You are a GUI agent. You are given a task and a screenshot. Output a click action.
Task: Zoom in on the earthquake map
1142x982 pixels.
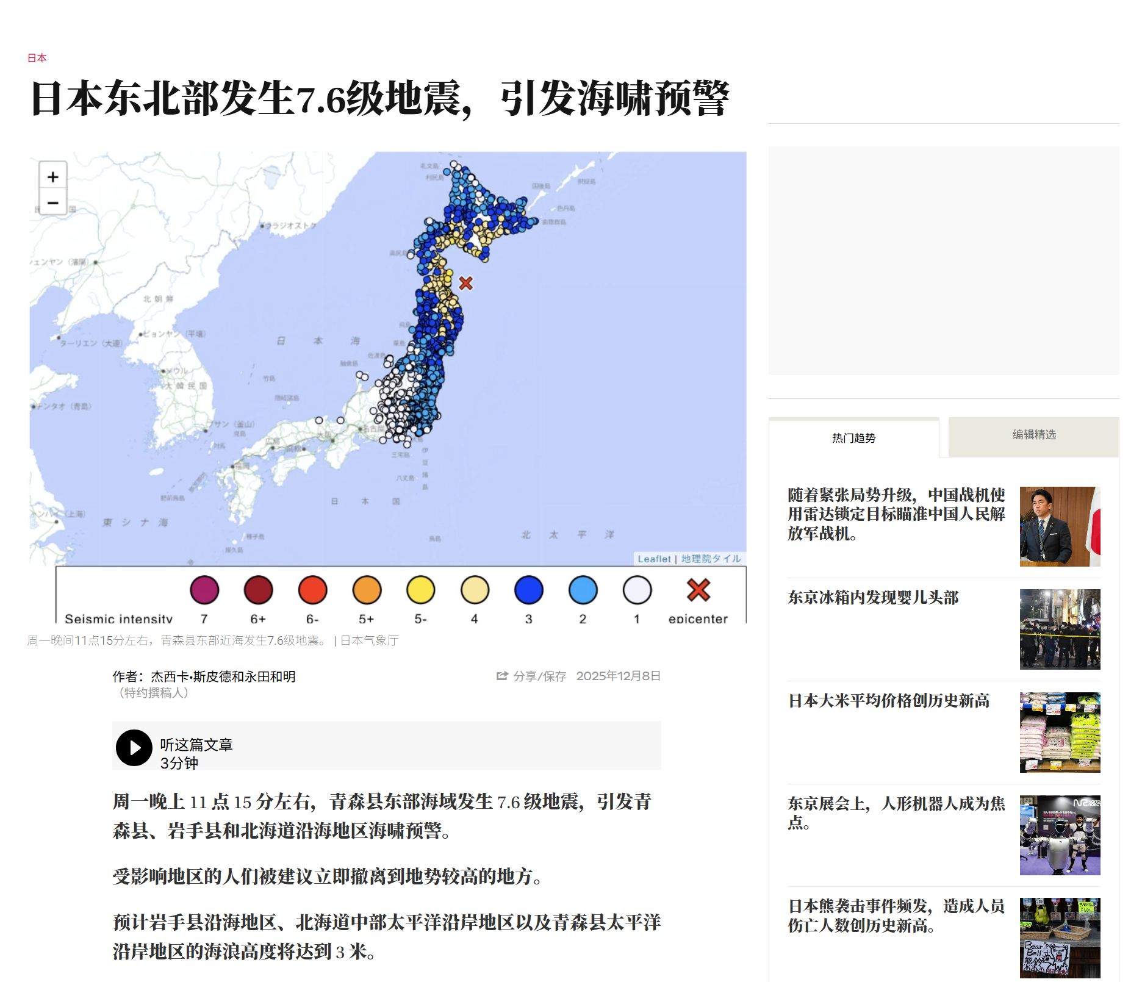tap(53, 177)
